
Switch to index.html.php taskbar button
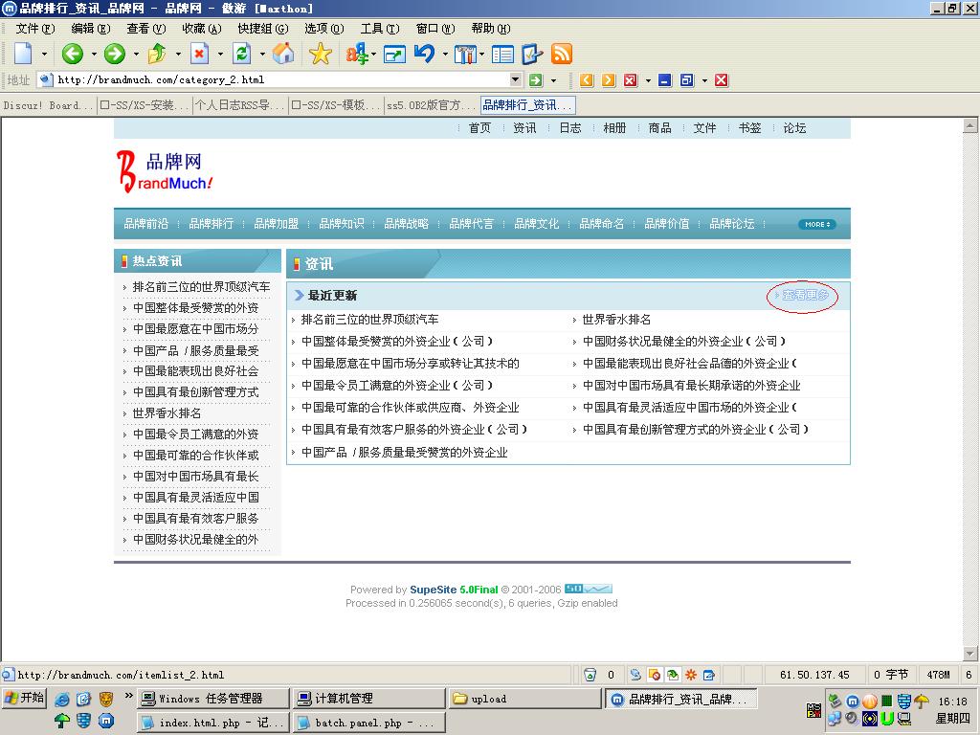(213, 723)
